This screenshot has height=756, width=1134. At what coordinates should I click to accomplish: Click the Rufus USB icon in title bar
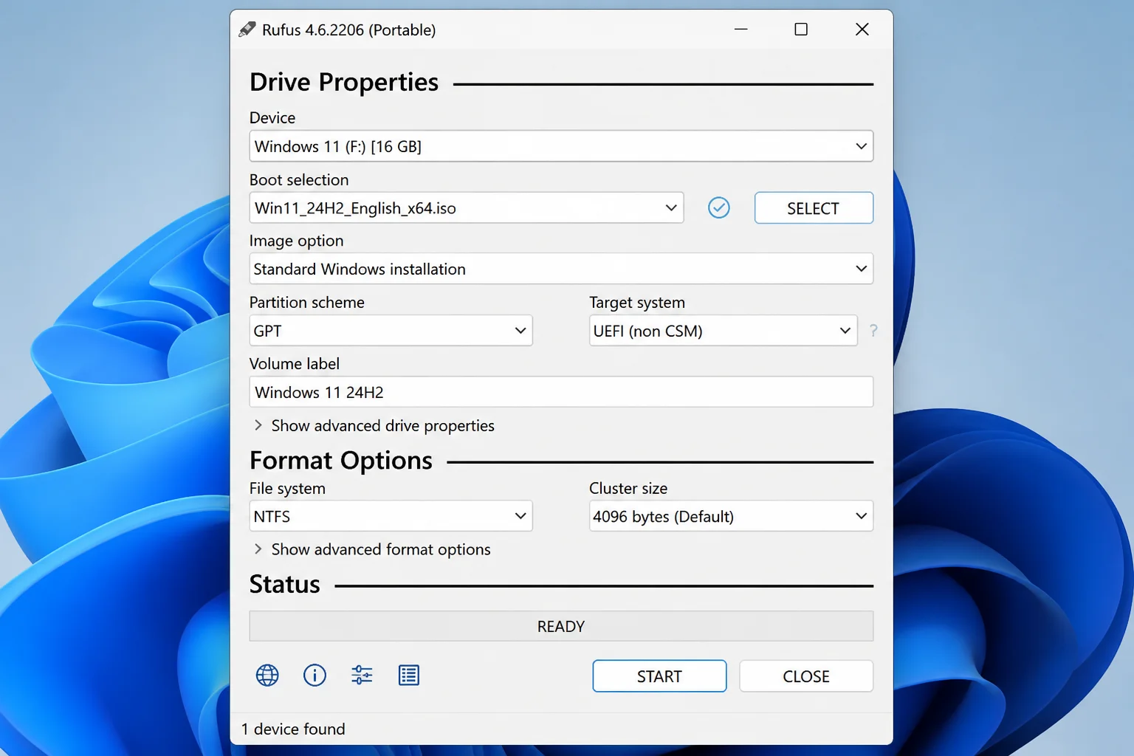[247, 30]
